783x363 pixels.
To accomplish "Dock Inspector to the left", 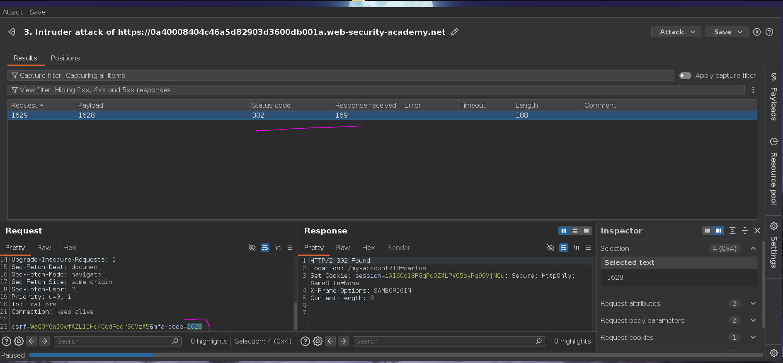I will [707, 231].
